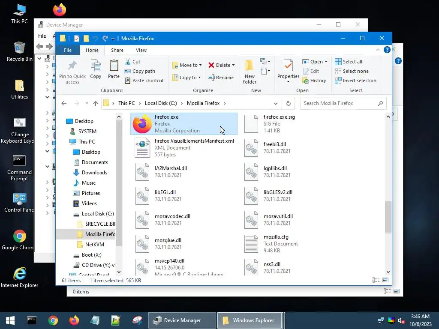This screenshot has height=329, width=439.
Task: Switch to details view in status bar
Action: coord(376,280)
